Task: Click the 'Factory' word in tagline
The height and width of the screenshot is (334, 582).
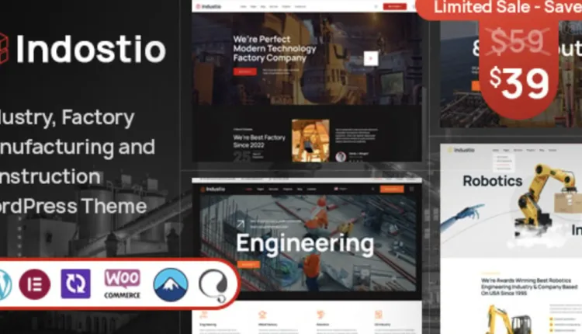Action: [x=98, y=117]
